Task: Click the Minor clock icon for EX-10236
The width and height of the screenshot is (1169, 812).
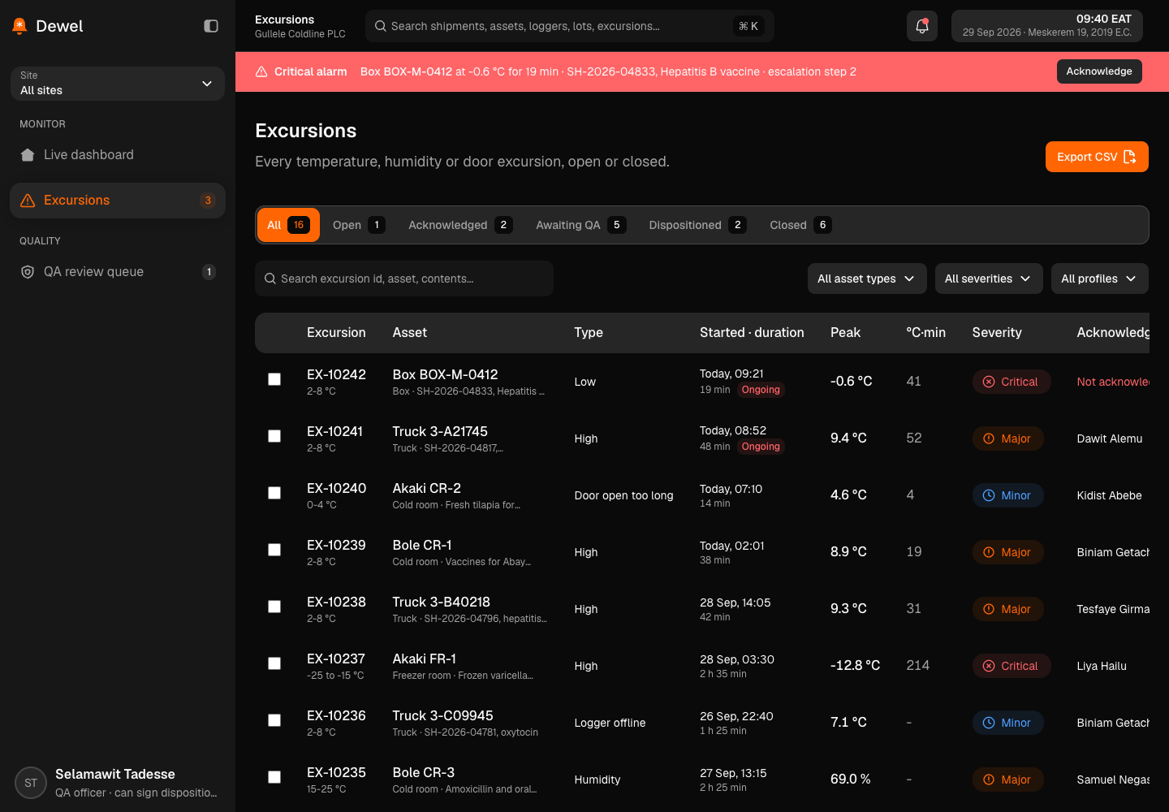Action: [x=989, y=723]
